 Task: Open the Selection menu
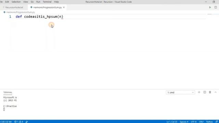pyautogui.click(x=16, y=2)
